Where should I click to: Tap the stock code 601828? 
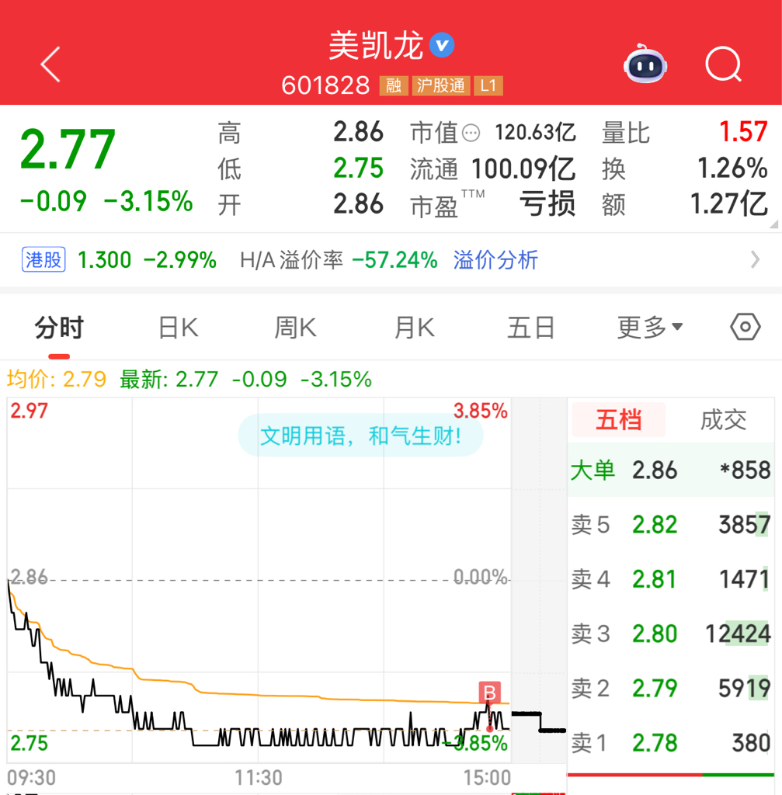(325, 85)
